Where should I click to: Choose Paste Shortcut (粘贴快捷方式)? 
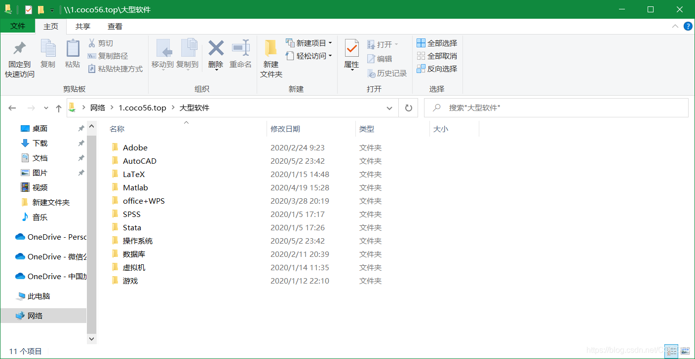click(115, 69)
